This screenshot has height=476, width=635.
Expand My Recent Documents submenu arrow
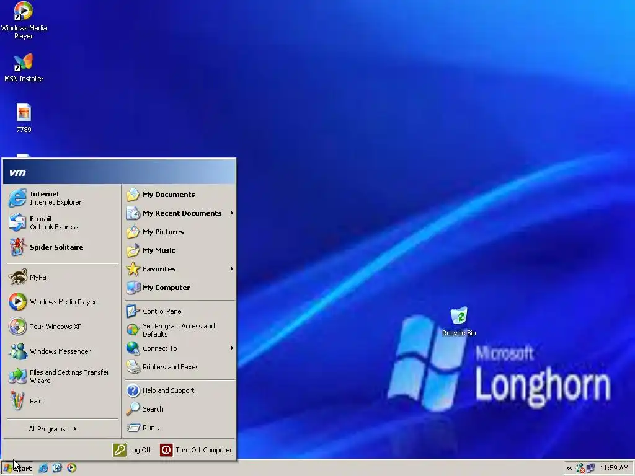tap(232, 213)
